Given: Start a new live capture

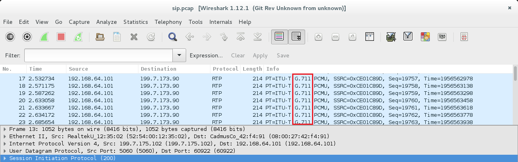Looking at the screenshot, I should (44, 37).
